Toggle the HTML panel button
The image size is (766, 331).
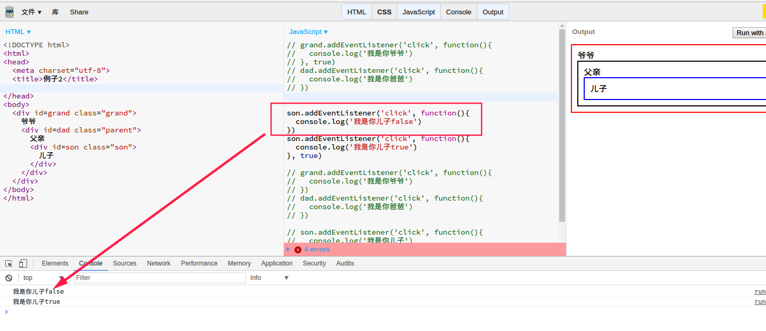tap(357, 12)
